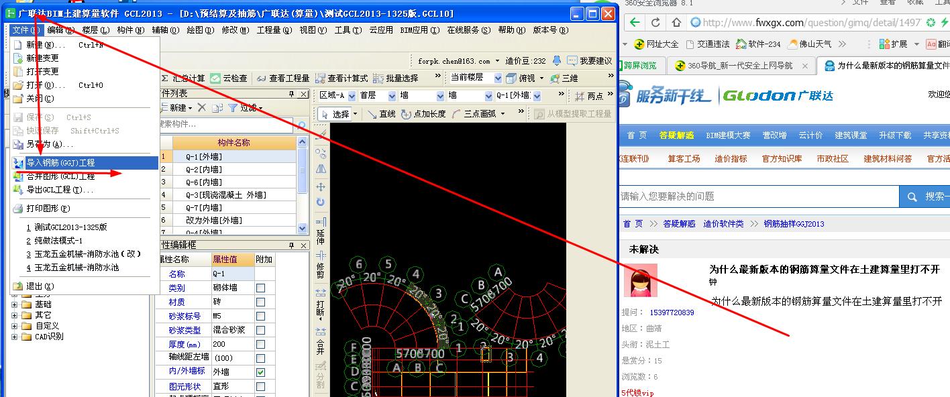Click 答疑解惑 tab in browser navigation

676,135
